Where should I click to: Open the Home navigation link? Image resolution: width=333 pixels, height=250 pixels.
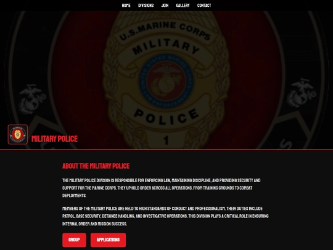point(126,6)
